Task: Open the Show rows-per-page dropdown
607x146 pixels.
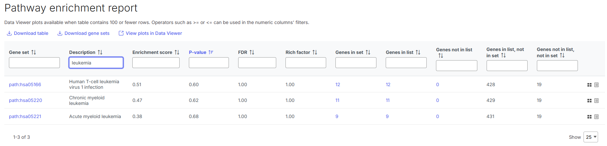Action: [x=591, y=137]
